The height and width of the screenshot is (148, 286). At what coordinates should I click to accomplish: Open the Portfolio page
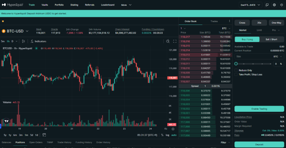tap(59, 5)
